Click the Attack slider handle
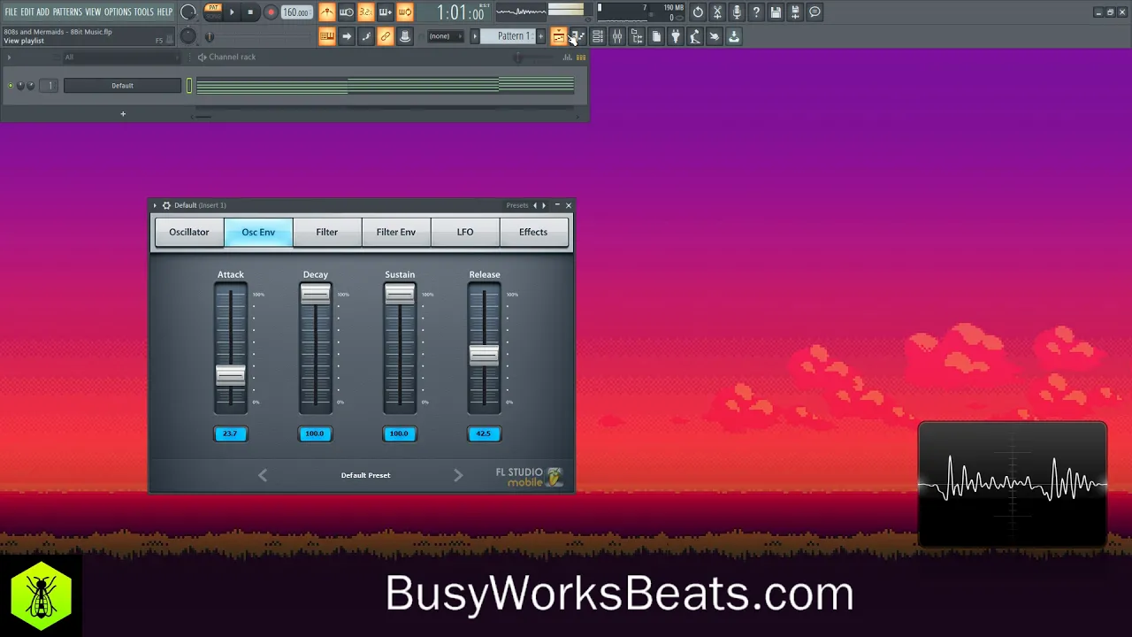This screenshot has height=637, width=1132. click(x=231, y=375)
